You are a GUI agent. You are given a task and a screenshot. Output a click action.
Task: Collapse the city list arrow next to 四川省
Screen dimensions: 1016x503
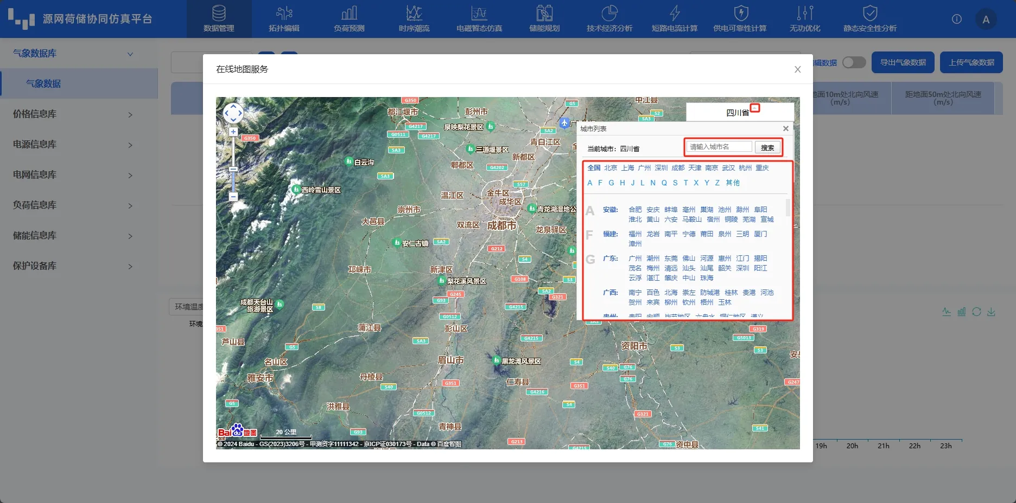coord(755,108)
